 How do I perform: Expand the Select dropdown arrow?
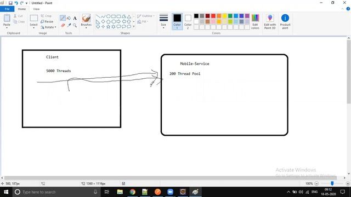pyautogui.click(x=33, y=28)
